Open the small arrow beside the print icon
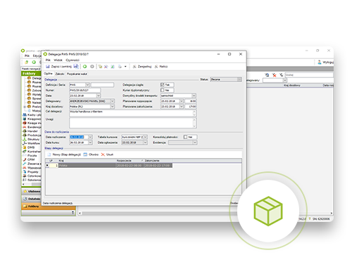 tap(125, 67)
